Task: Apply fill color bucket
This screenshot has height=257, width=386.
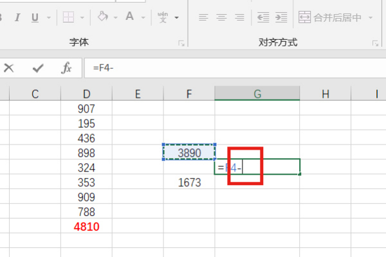Action: 103,17
